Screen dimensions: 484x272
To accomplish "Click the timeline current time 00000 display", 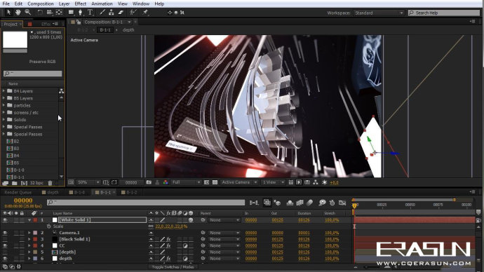I will coord(23,200).
